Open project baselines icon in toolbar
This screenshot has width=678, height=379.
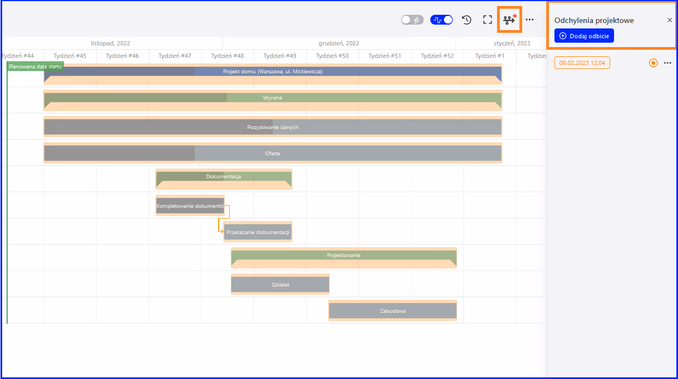pos(509,20)
